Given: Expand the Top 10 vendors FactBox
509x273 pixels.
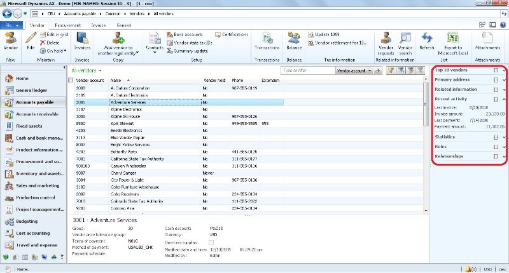Looking at the screenshot, I should pyautogui.click(x=504, y=70).
